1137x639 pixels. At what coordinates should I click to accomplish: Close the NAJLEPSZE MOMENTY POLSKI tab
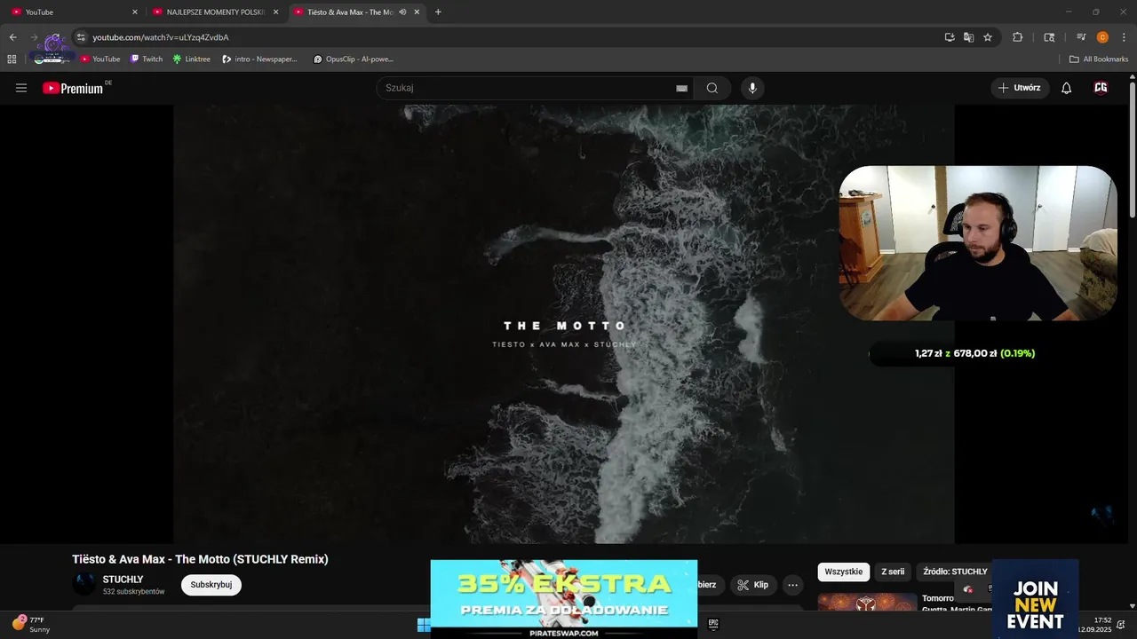click(276, 12)
